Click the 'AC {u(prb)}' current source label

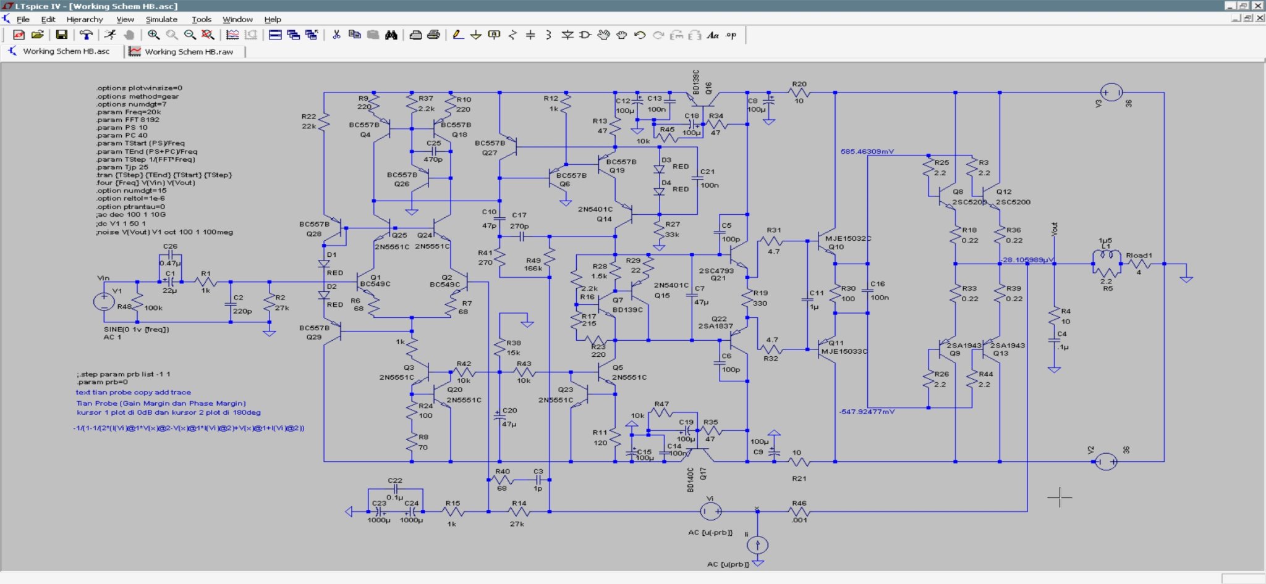click(728, 564)
